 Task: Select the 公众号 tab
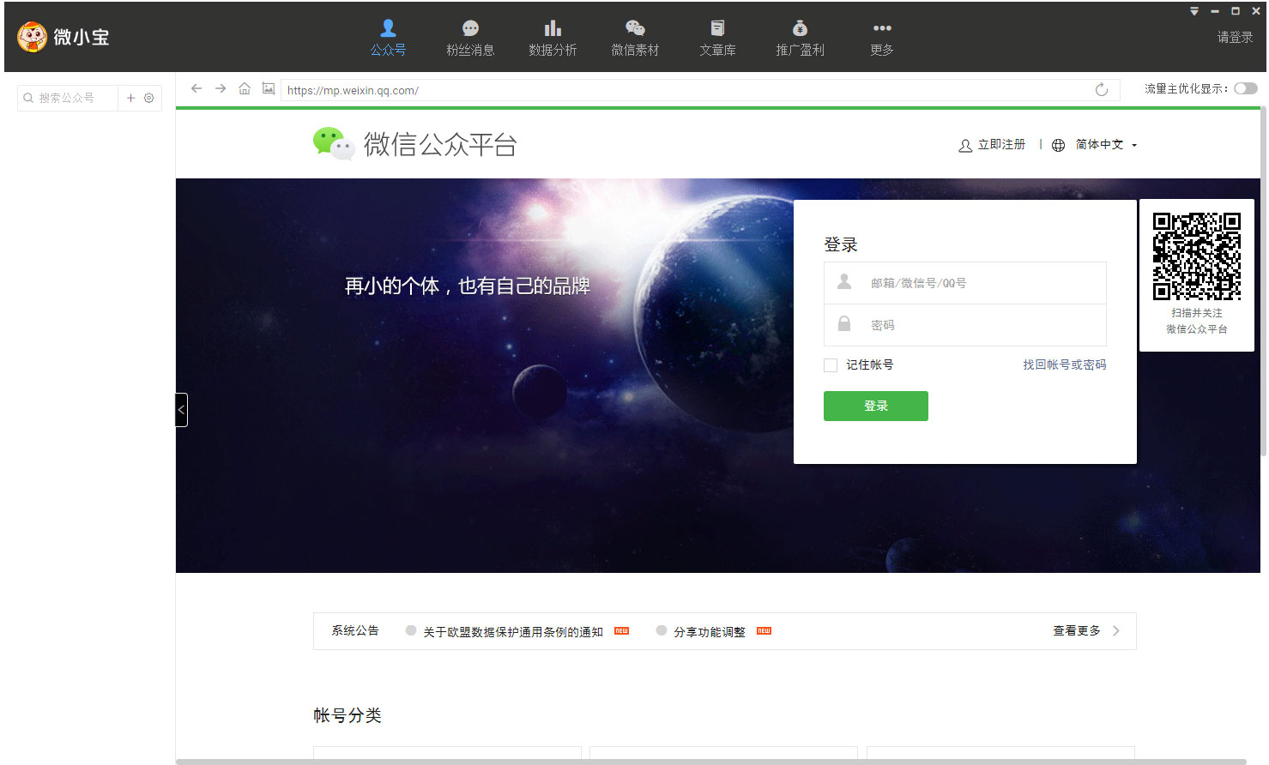coord(388,39)
